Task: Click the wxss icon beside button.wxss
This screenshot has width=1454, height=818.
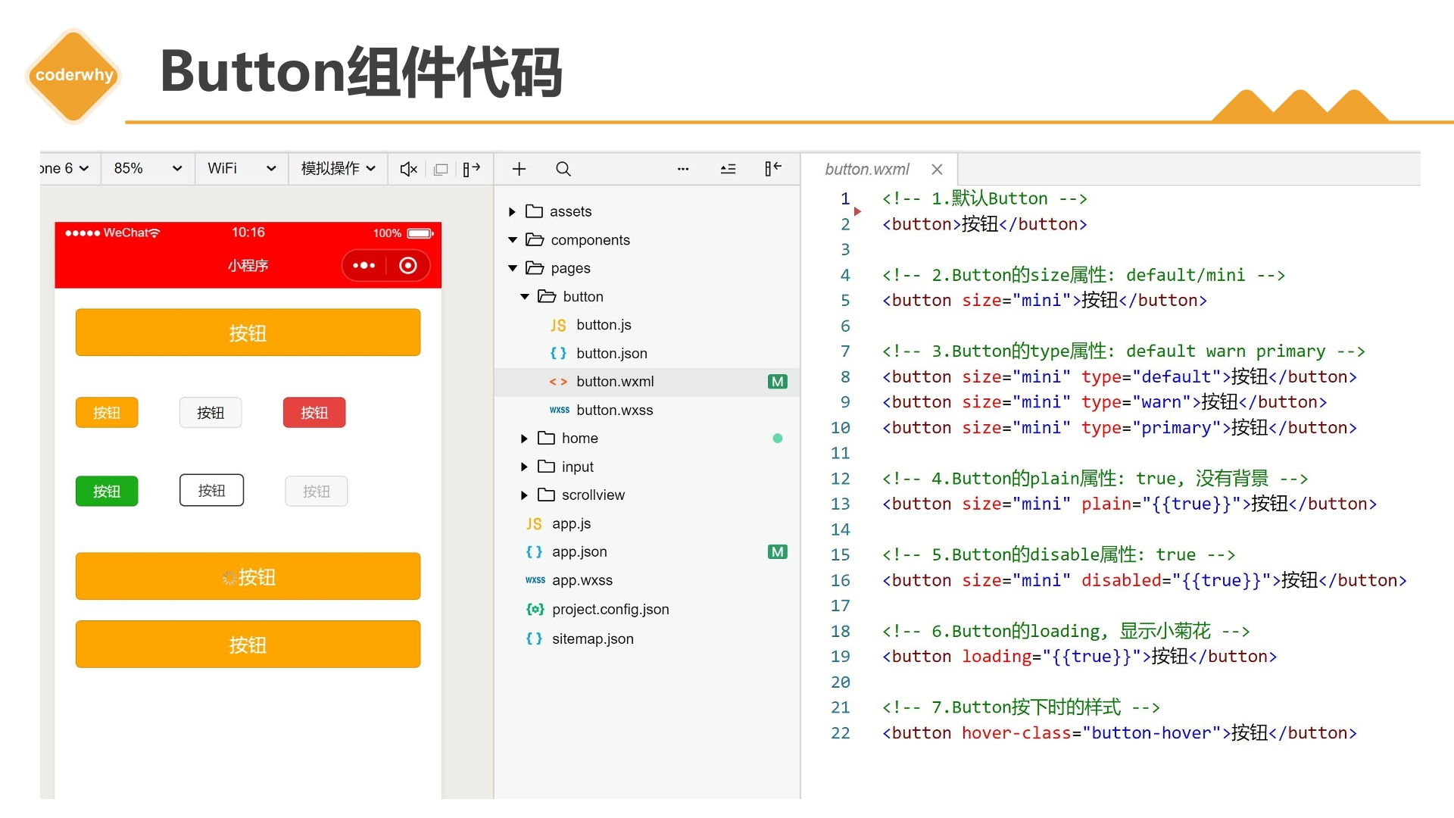Action: click(x=560, y=410)
